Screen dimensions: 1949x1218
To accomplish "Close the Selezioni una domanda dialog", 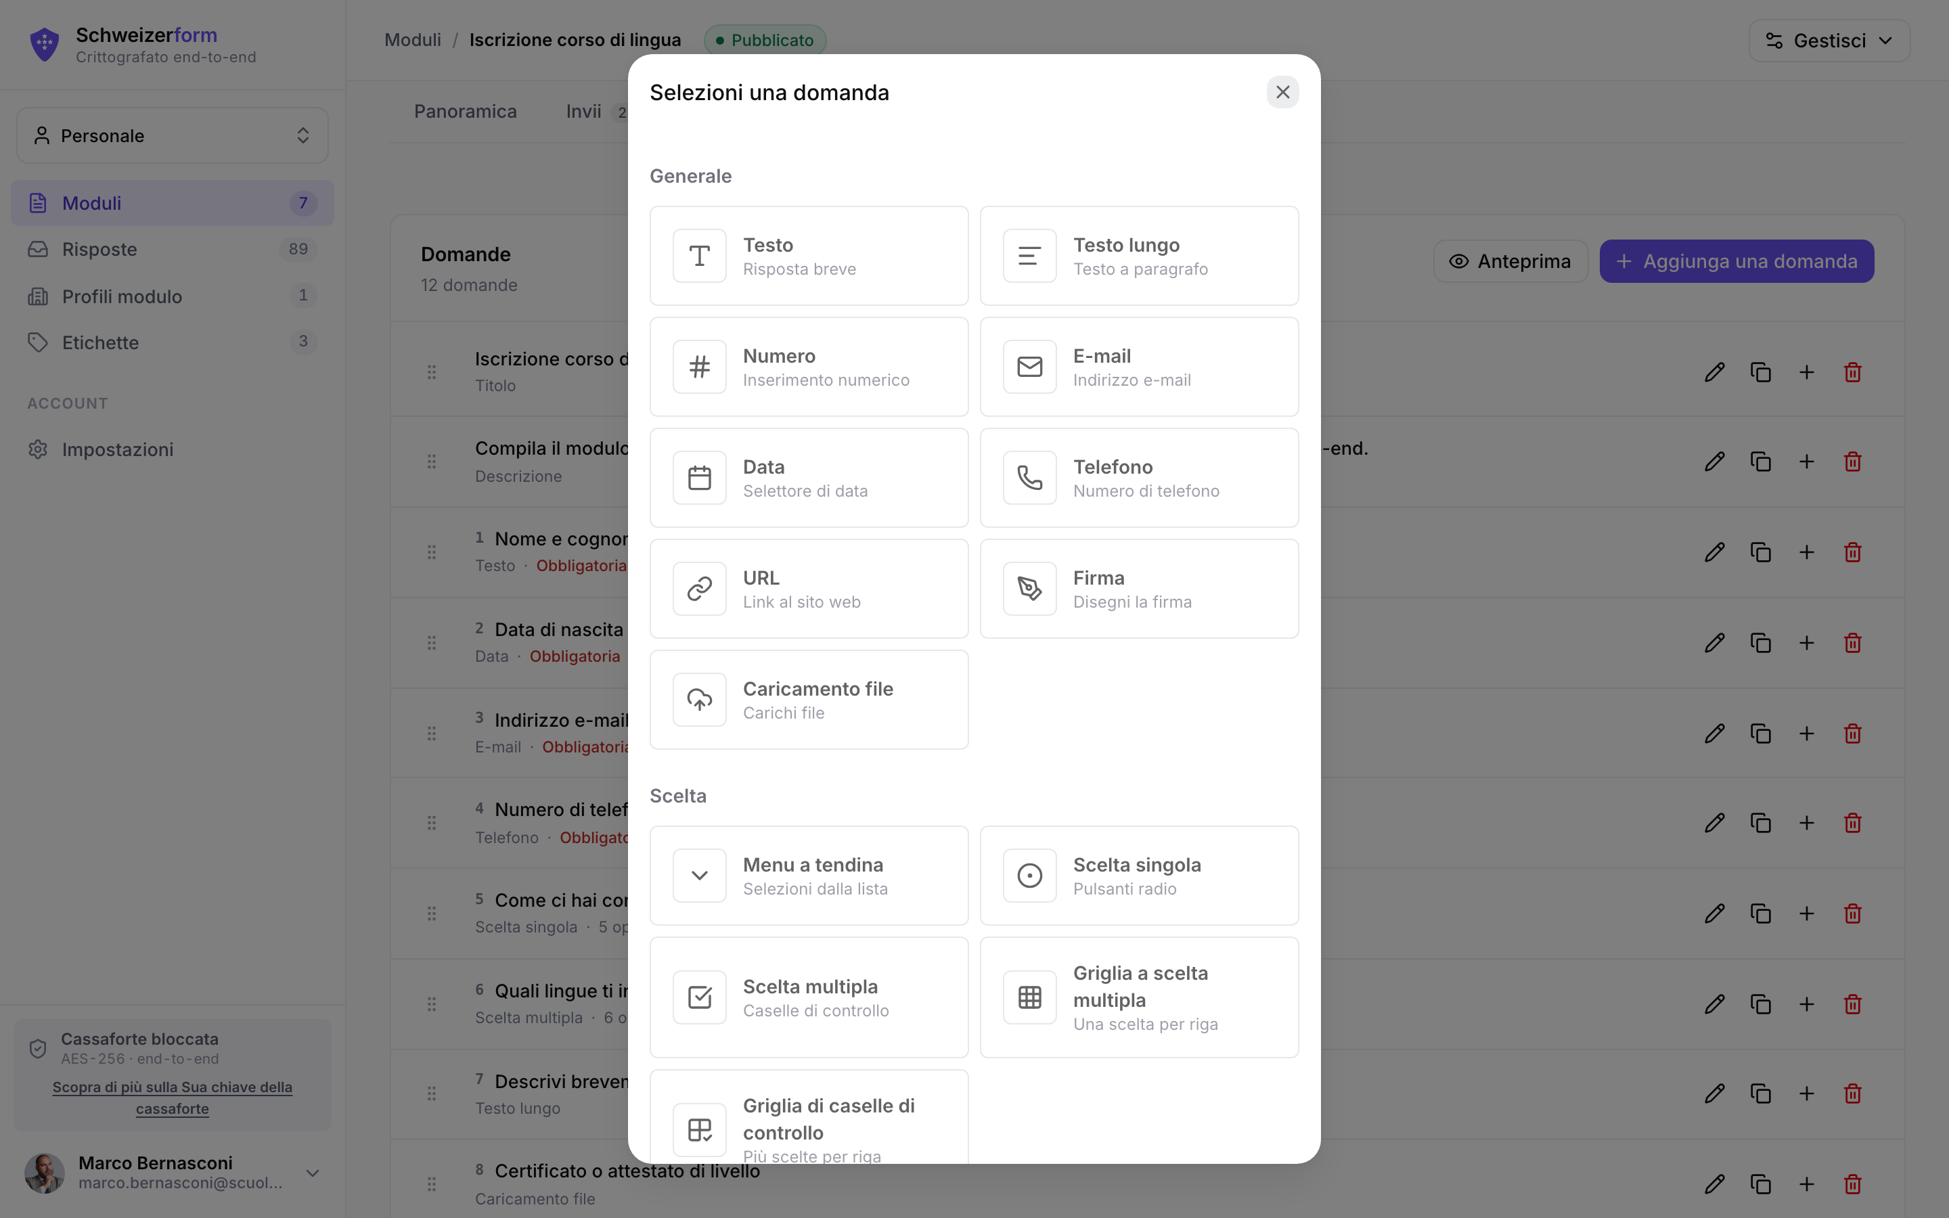I will (1282, 93).
